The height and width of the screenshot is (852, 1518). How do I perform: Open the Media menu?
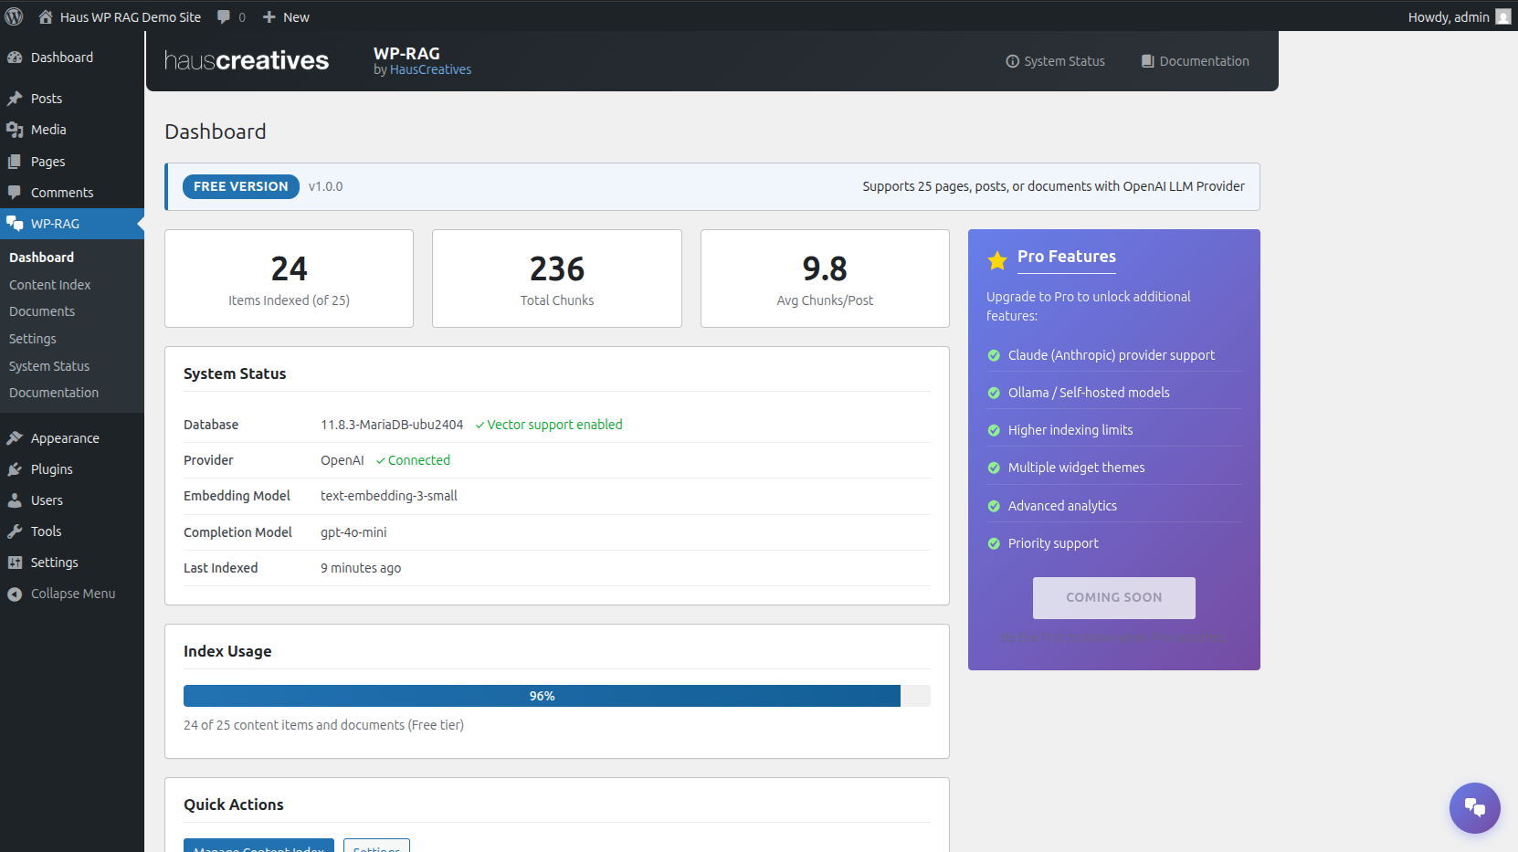(72, 130)
